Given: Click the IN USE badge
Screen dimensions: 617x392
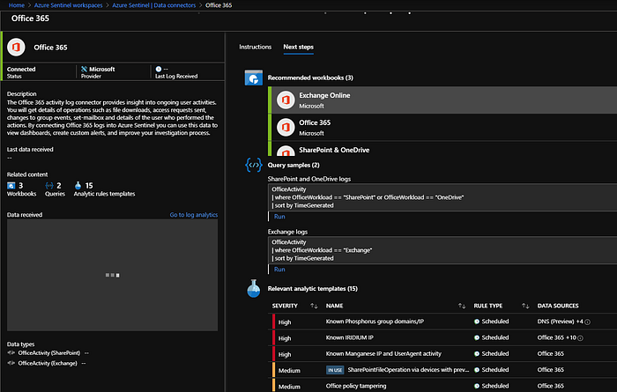Looking at the screenshot, I should pyautogui.click(x=335, y=370).
